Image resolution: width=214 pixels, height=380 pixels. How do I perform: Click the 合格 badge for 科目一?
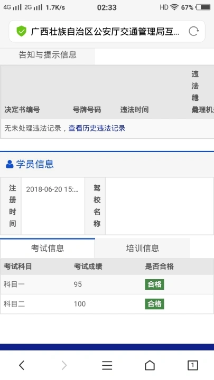pyautogui.click(x=154, y=284)
